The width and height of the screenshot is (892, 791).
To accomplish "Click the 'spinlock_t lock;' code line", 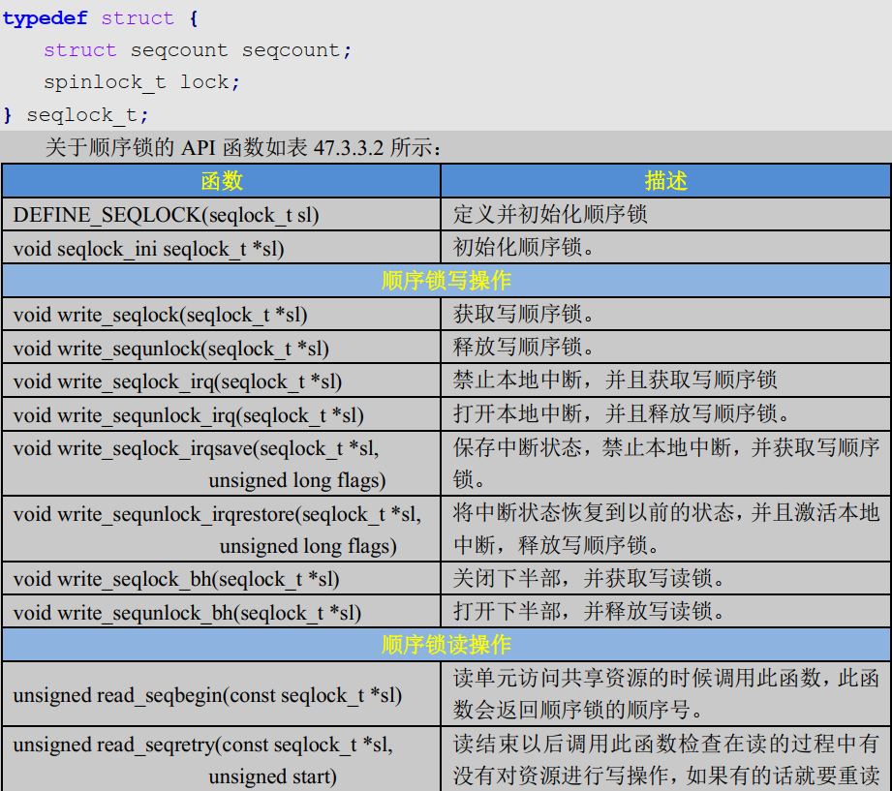I will point(141,82).
